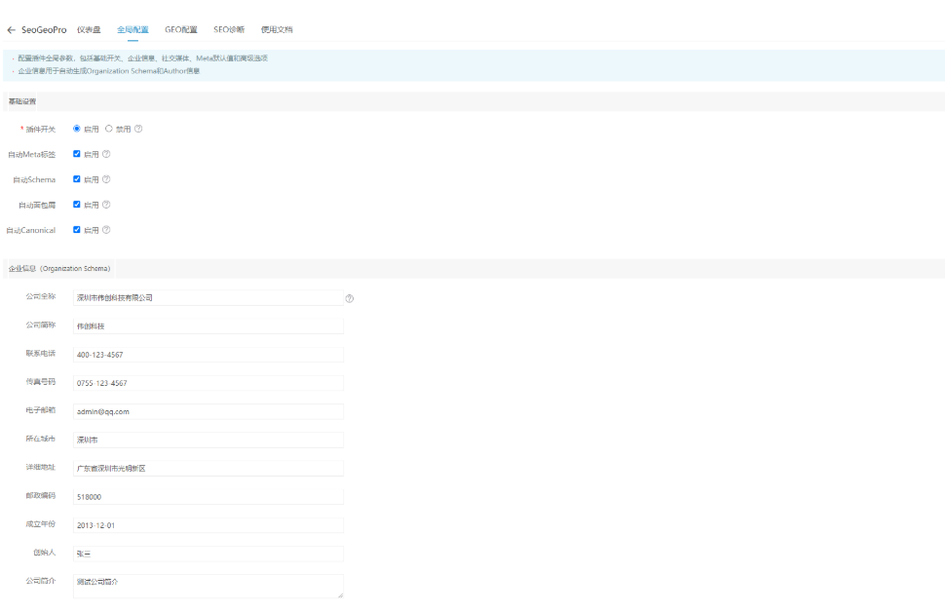Image resolution: width=945 pixels, height=613 pixels.
Task: Open the 仪表盘 tab
Action: pos(89,30)
